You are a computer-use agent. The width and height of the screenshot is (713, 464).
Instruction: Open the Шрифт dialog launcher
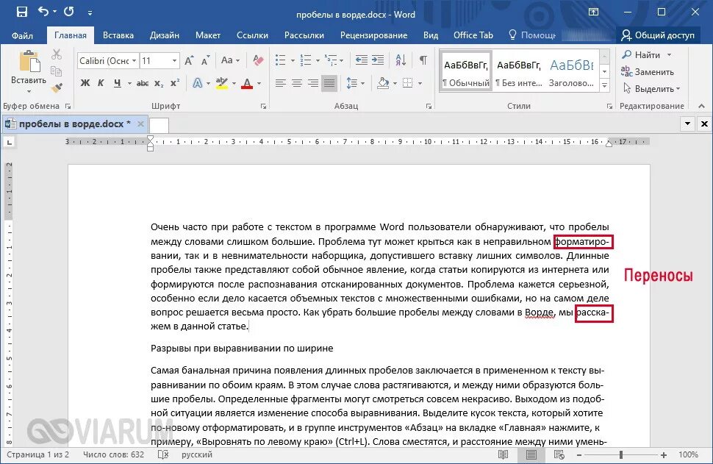click(263, 106)
